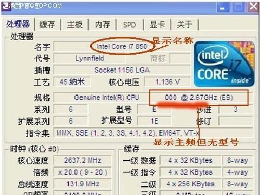Show the 关于 tab
260x195 pixels.
pyautogui.click(x=185, y=24)
